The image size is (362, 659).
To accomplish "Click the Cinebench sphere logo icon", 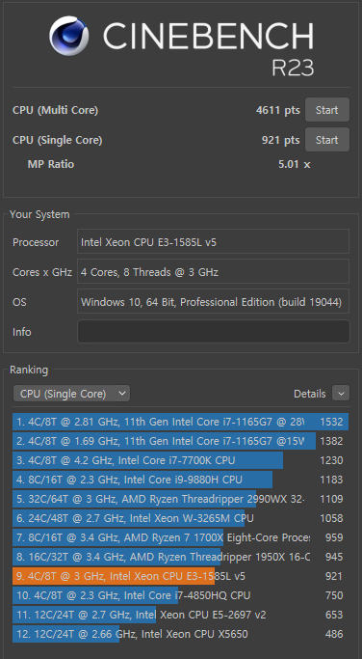I will [x=68, y=36].
